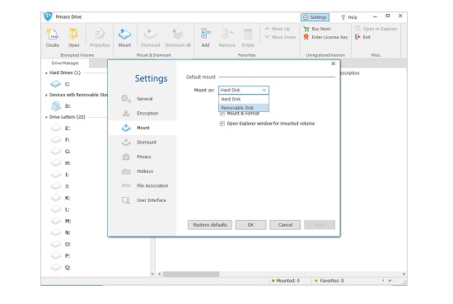Viewport: 453px width, 304px height.
Task: Toggle Open Explorer window for mounted volume
Action: coord(222,124)
